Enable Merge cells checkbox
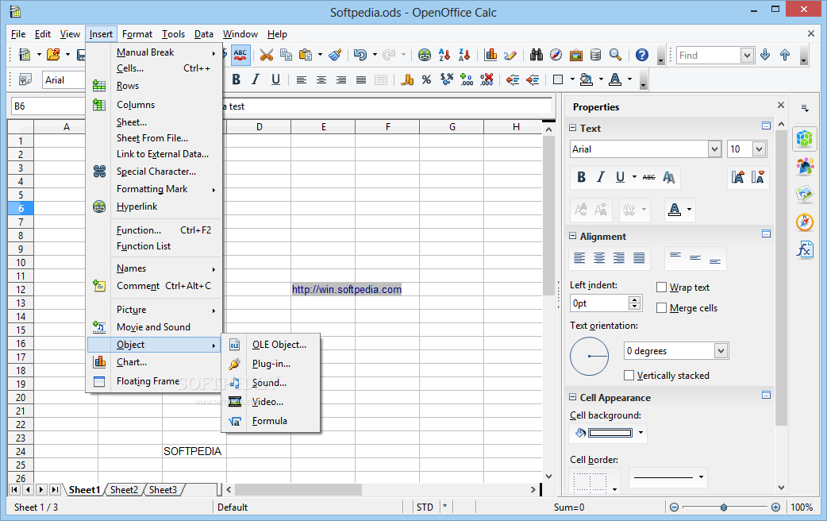 pyautogui.click(x=661, y=307)
